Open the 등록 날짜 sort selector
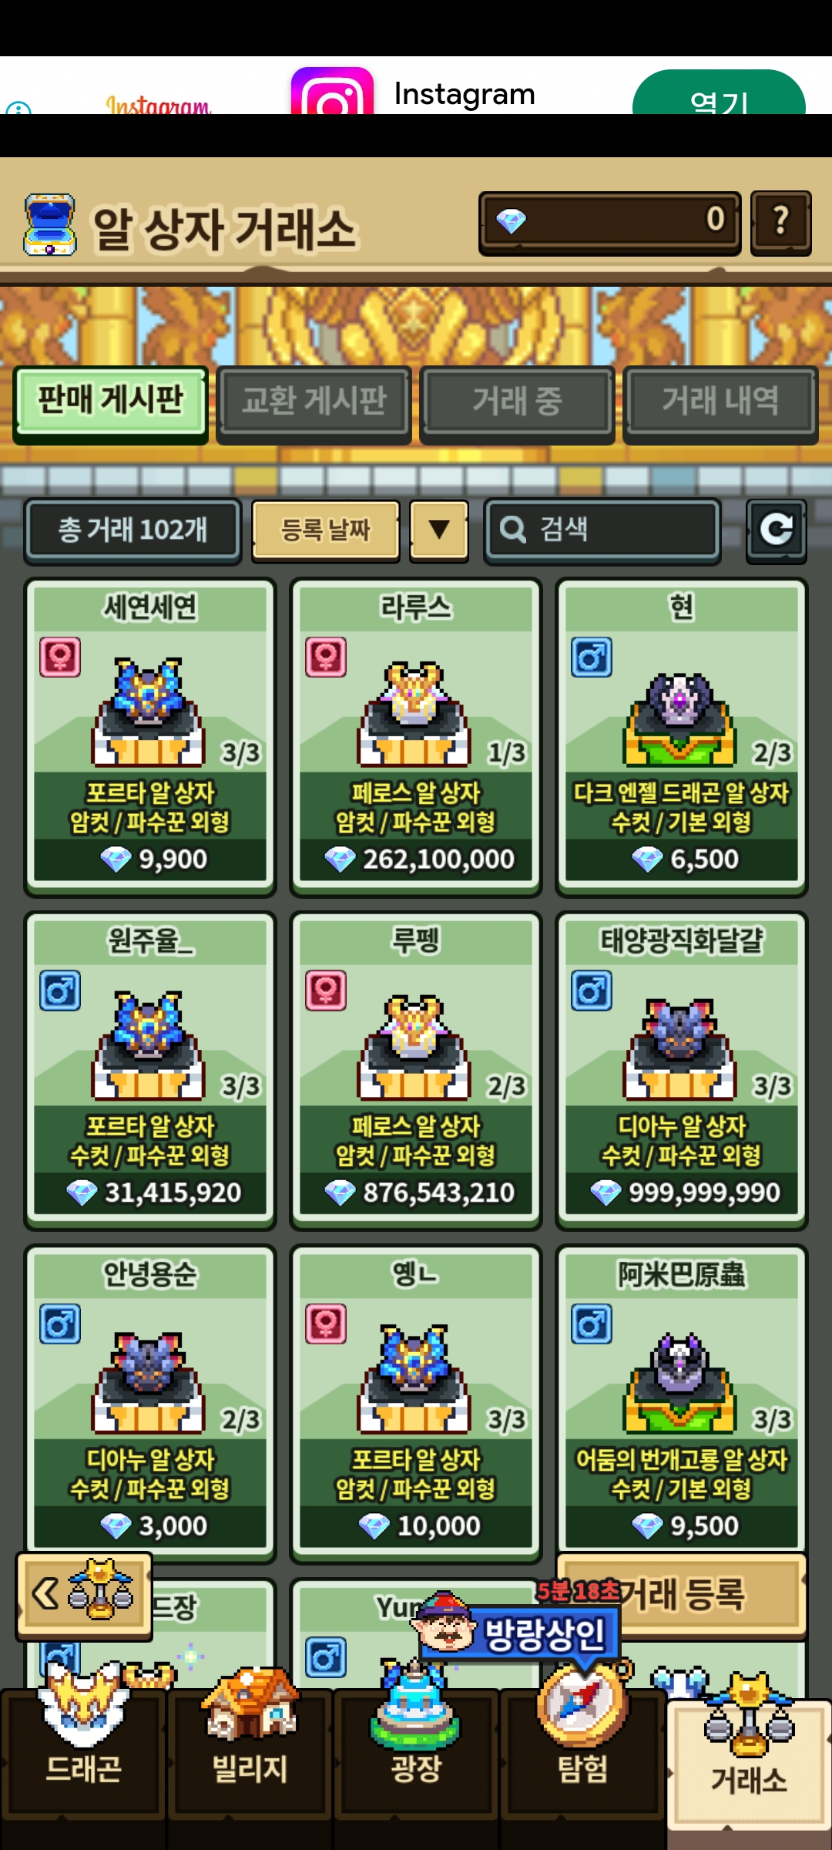Screen dimensions: 832x1850 [326, 530]
